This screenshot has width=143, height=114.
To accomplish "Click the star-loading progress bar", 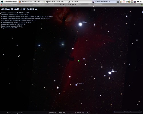I will pyautogui.click(x=127, y=111).
